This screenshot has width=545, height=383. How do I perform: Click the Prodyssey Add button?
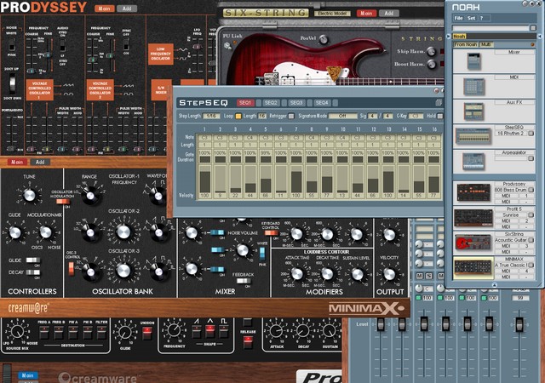tap(127, 9)
